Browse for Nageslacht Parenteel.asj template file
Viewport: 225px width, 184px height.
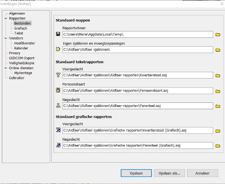218,106
